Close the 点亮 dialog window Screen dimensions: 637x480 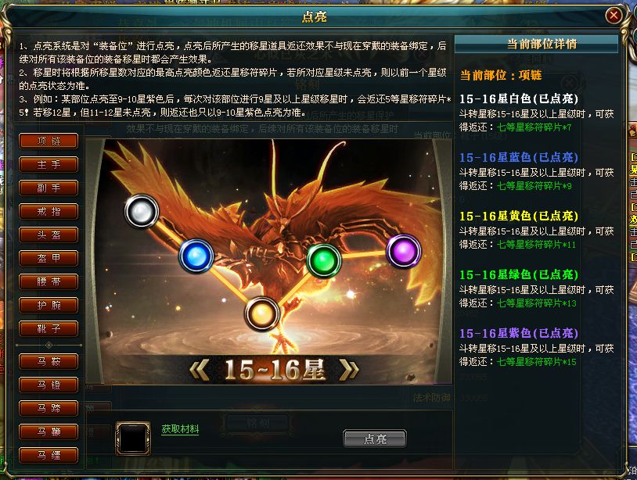click(614, 16)
